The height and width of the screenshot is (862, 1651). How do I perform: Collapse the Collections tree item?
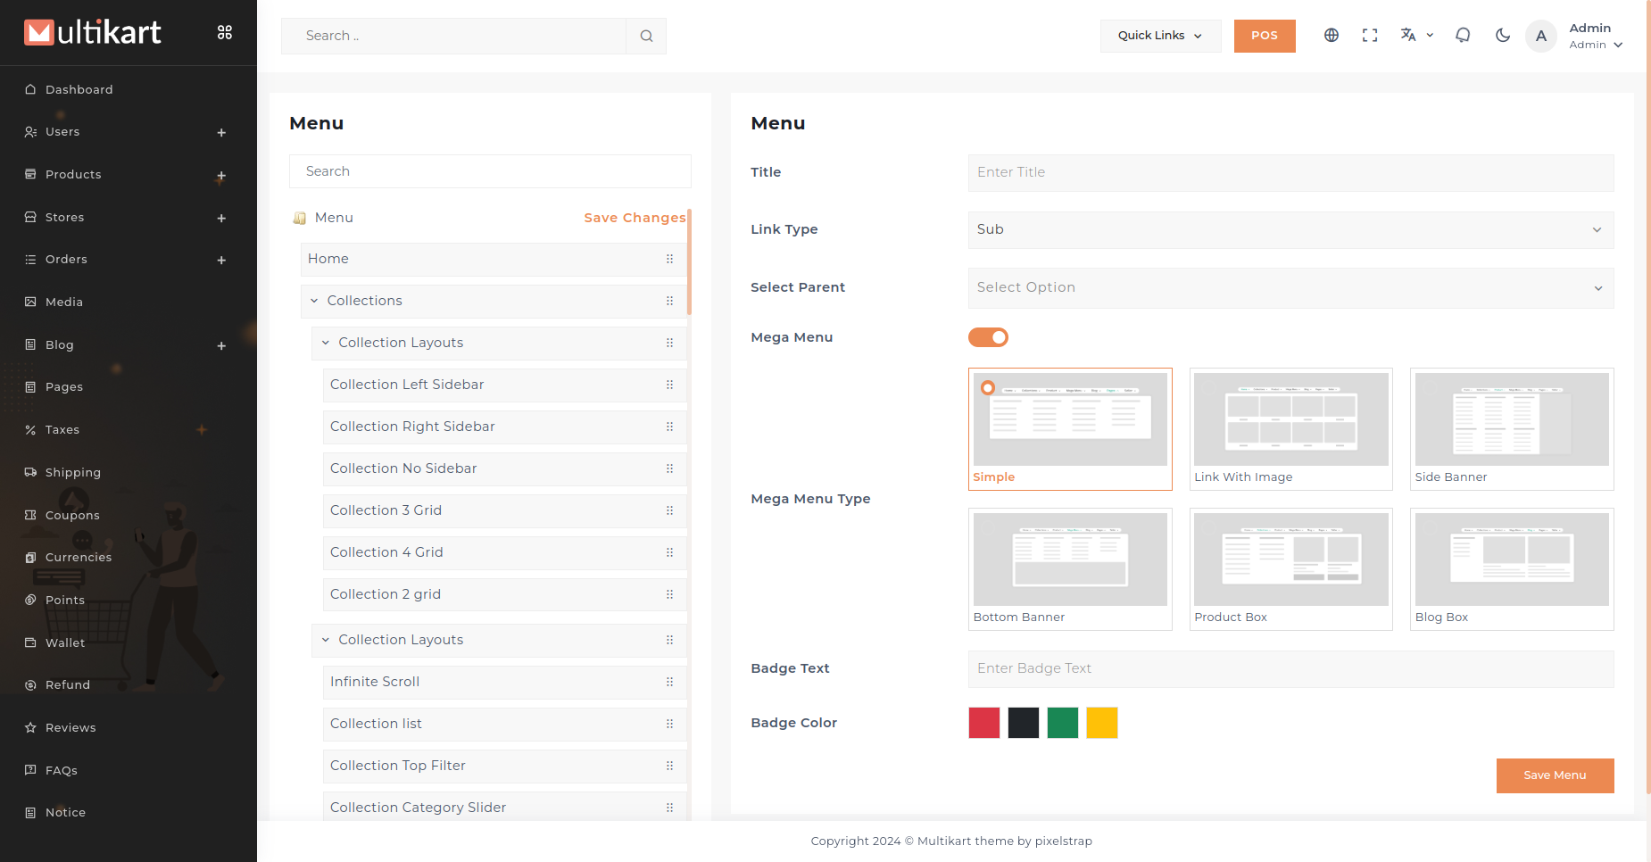pos(314,301)
